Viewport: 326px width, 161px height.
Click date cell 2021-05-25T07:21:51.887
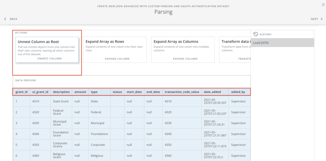point(215,134)
